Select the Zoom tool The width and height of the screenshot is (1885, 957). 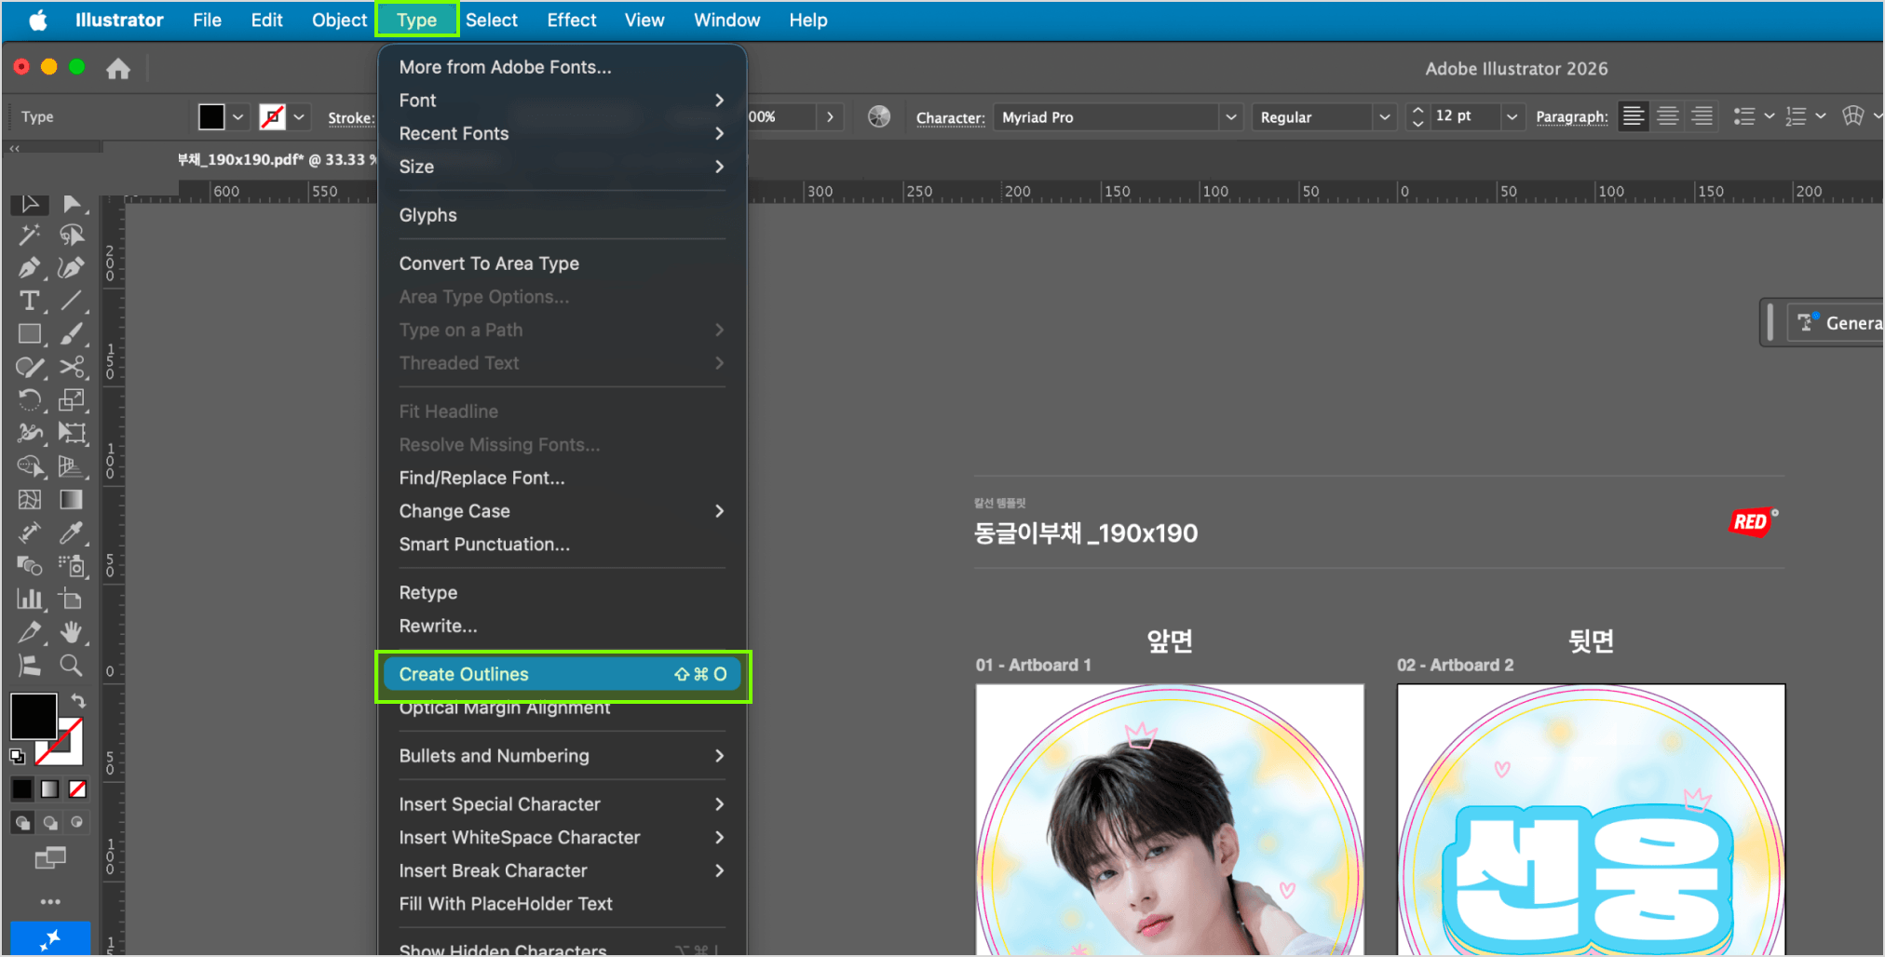coord(72,665)
